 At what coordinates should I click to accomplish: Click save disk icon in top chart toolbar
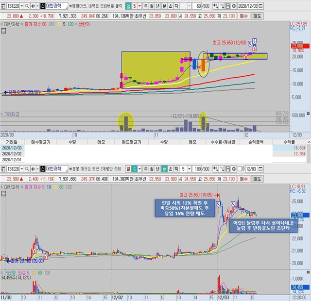(x=228, y=6)
